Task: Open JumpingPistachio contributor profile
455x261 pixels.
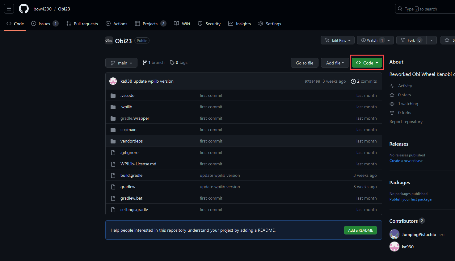Action: [419, 234]
